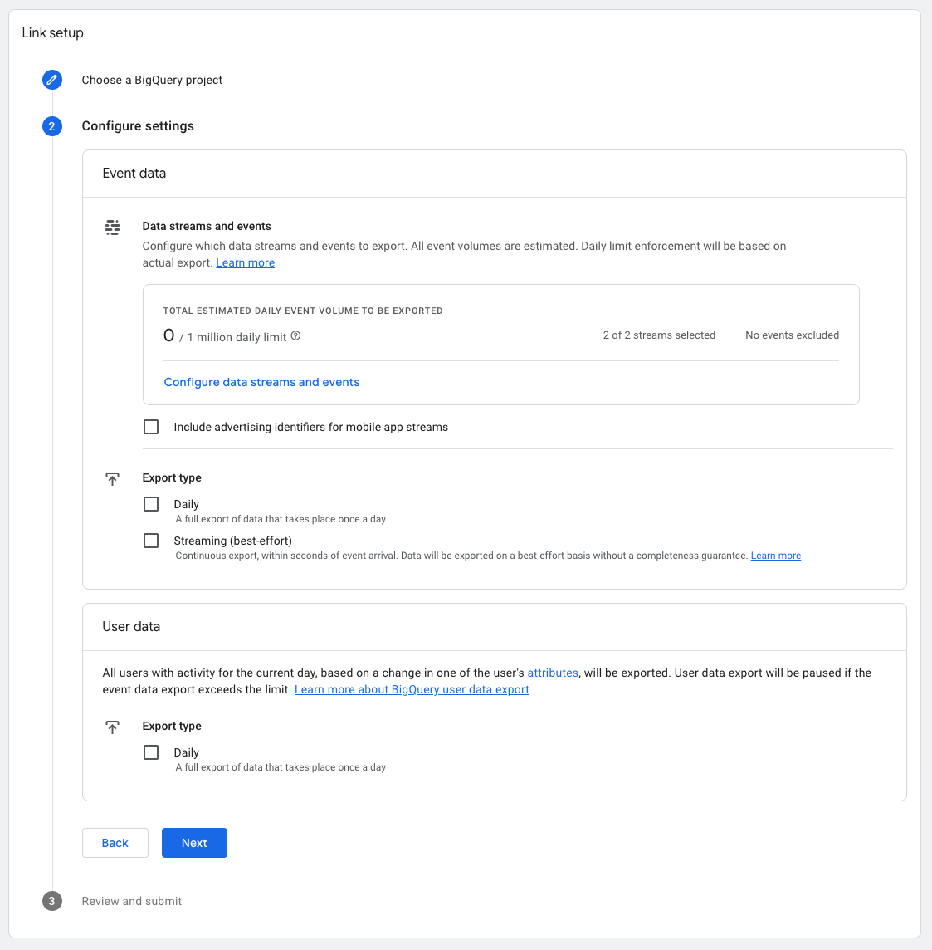
Task: Open Learn more about BigQuery user data export
Action: tap(412, 689)
